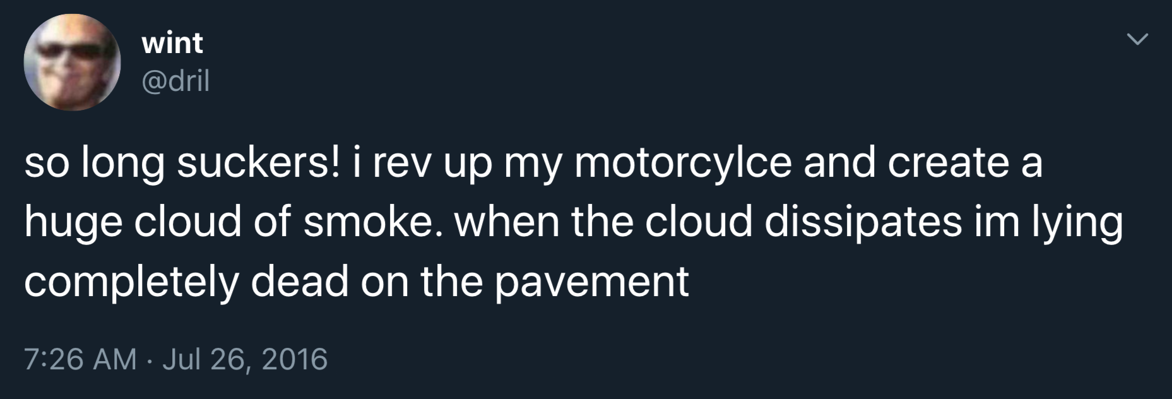This screenshot has width=1172, height=399.
Task: Open the tweet options chevron menu
Action: (1137, 40)
